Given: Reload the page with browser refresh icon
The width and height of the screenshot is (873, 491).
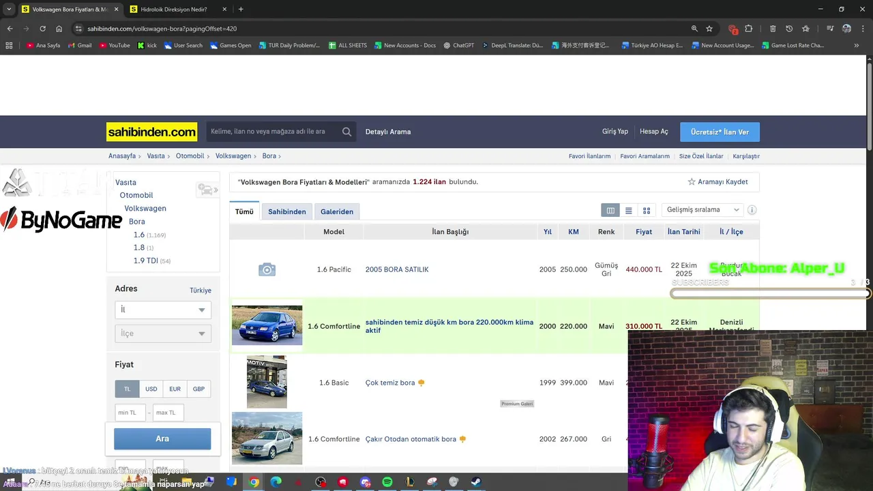Looking at the screenshot, I should point(42,29).
